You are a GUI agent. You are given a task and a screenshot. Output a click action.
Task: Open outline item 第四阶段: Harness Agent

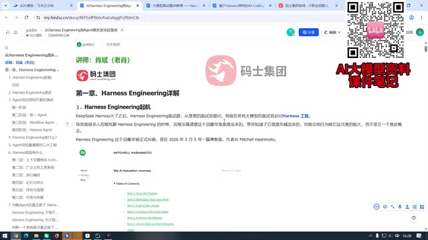(x=32, y=130)
